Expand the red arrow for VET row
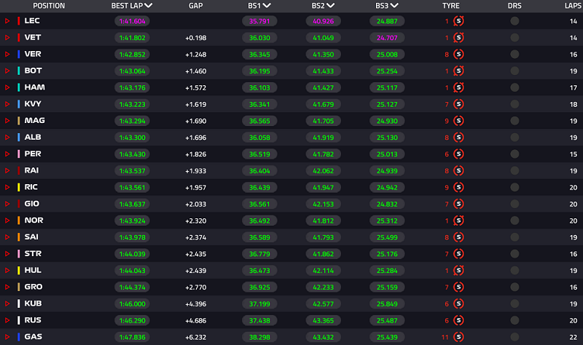 (x=7, y=38)
